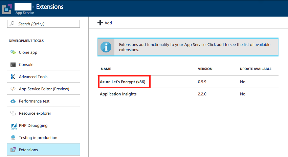The width and height of the screenshot is (288, 157).
Task: Click the Add button label
Action: tap(108, 23)
